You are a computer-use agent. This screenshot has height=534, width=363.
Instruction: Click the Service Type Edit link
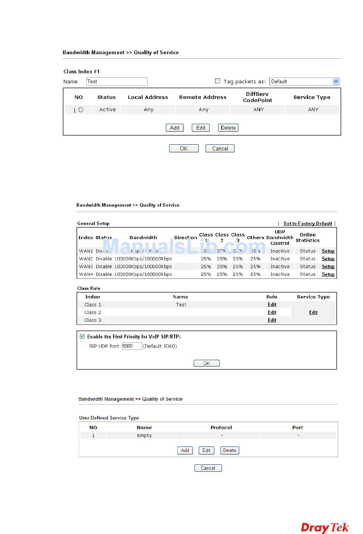click(313, 312)
